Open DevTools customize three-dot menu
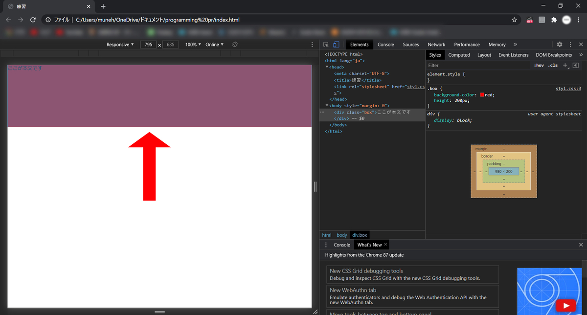 coord(570,45)
